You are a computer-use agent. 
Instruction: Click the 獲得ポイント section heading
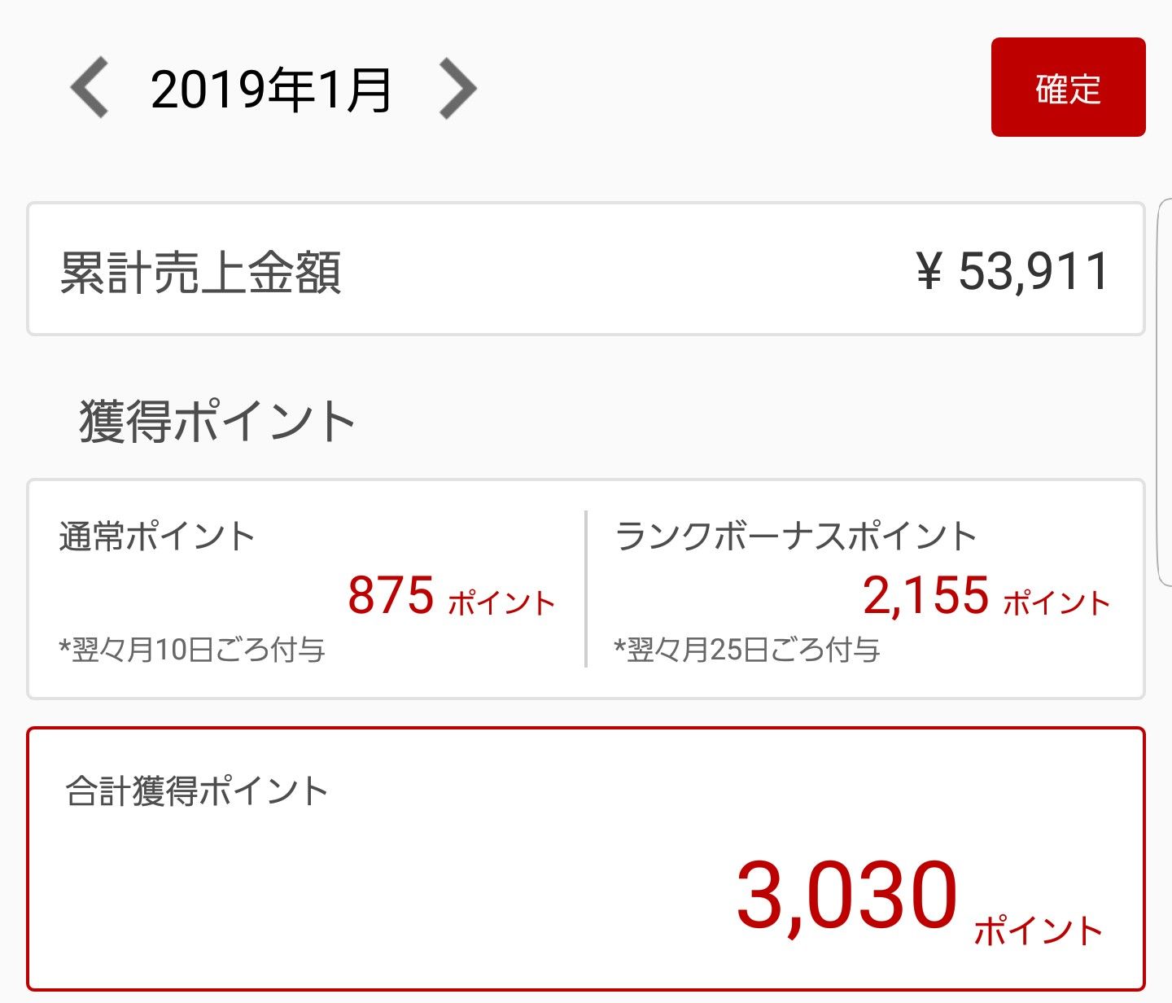pyautogui.click(x=216, y=422)
